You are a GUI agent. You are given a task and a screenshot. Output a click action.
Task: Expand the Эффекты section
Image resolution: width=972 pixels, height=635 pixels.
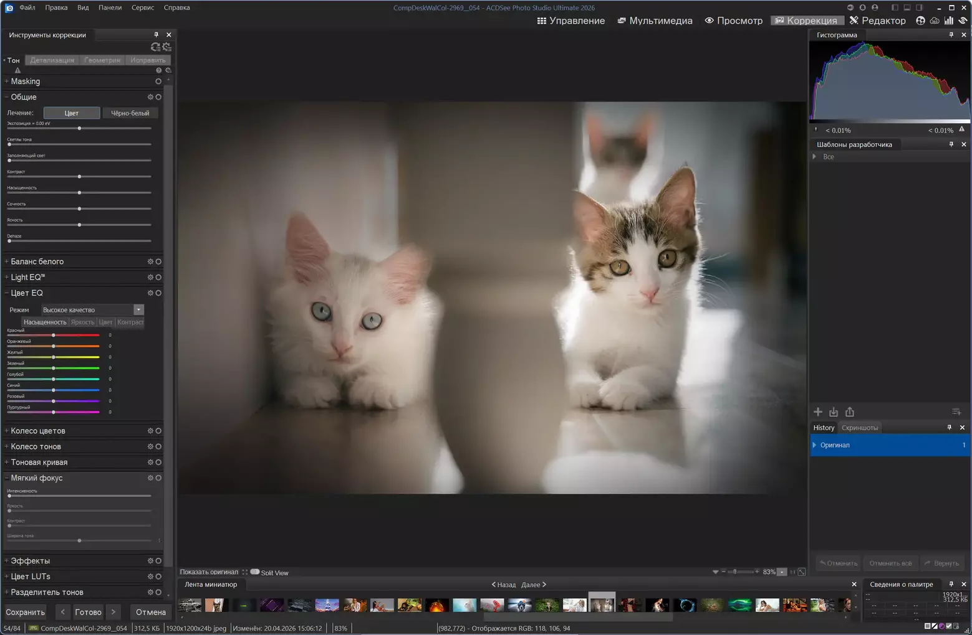pyautogui.click(x=30, y=561)
